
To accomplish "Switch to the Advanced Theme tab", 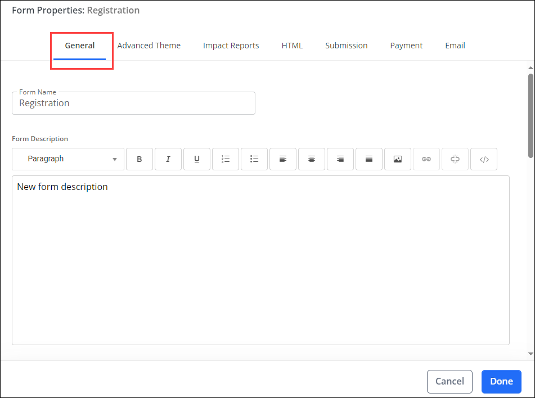I will (x=149, y=46).
